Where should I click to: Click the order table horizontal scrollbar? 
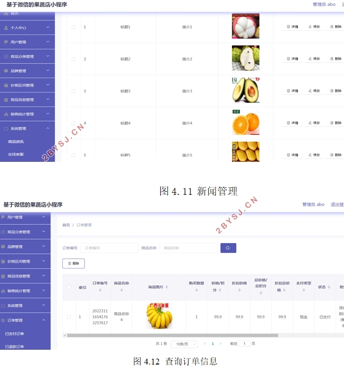[x=172, y=335]
